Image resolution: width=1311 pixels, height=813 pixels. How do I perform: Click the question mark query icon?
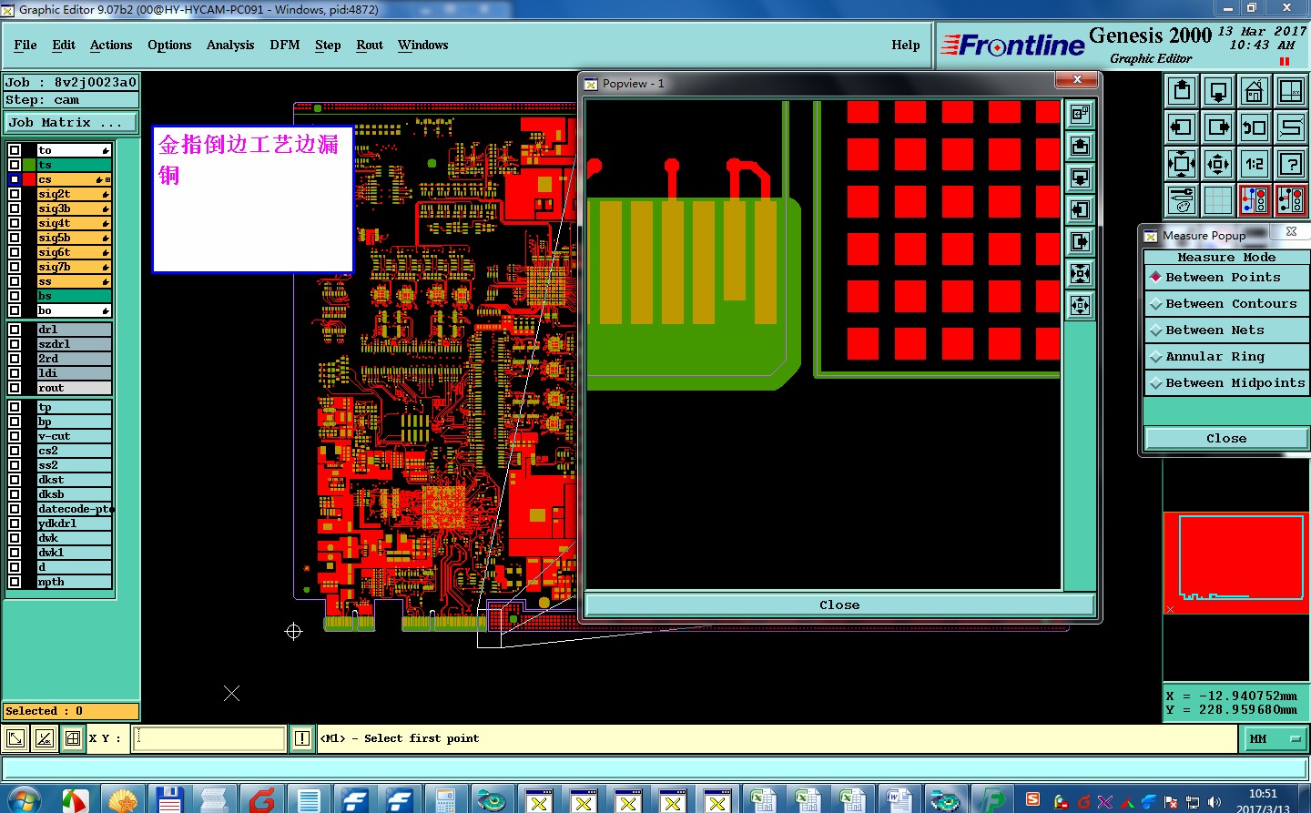pos(1291,164)
